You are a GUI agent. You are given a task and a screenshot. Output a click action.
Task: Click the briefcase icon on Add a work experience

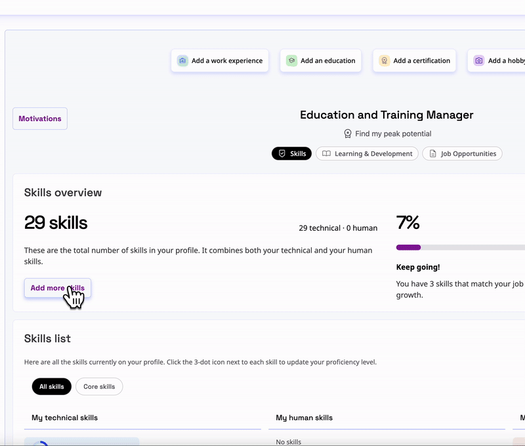point(182,61)
